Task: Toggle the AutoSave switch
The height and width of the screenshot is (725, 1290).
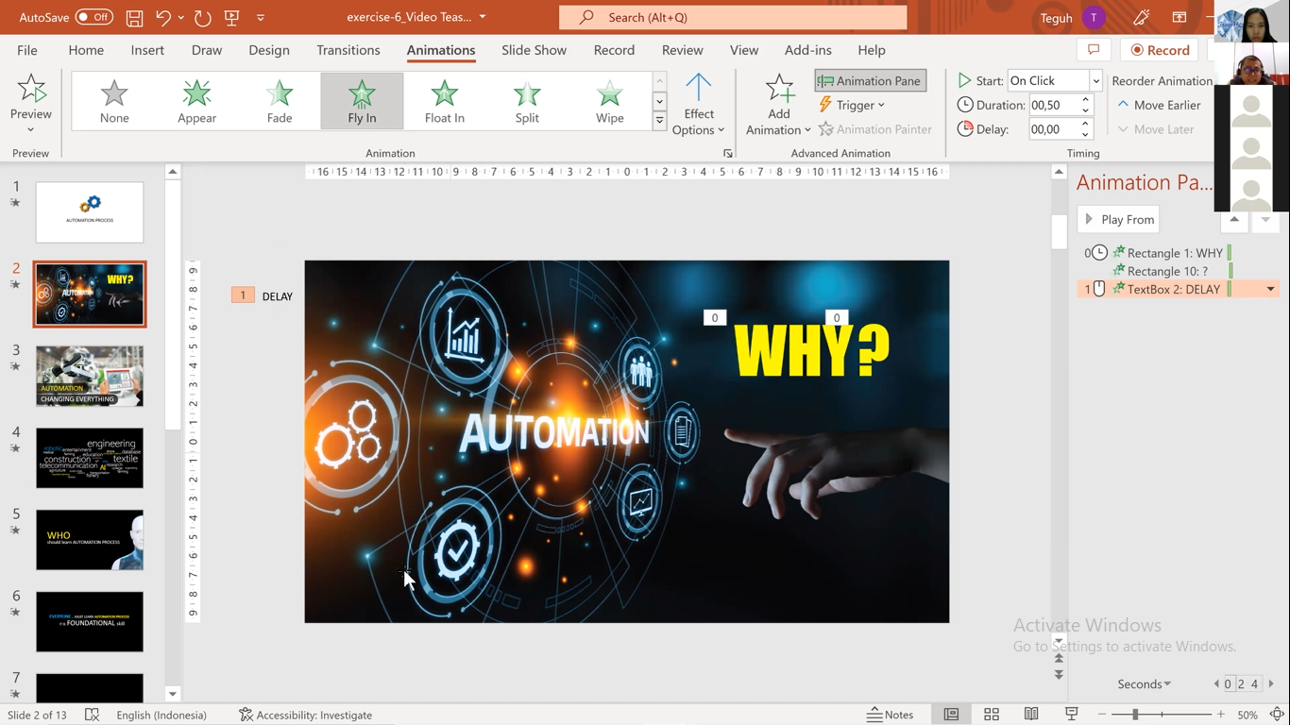Action: pyautogui.click(x=93, y=17)
